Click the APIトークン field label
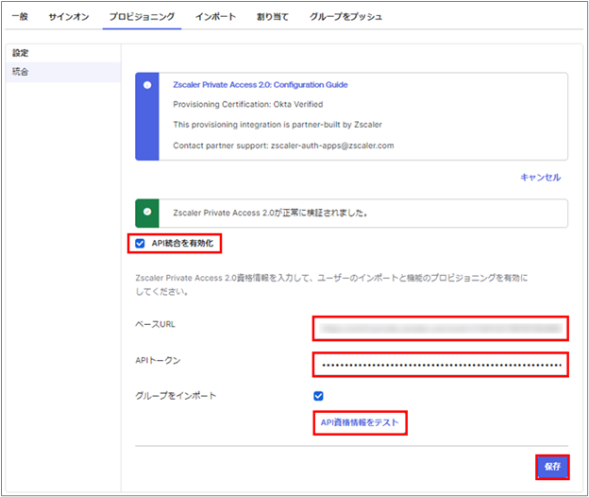 click(158, 361)
